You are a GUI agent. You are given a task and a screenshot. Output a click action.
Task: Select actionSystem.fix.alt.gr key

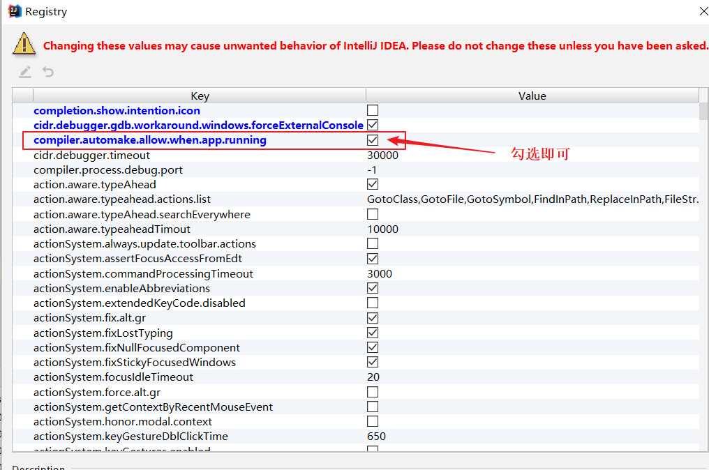(x=89, y=318)
